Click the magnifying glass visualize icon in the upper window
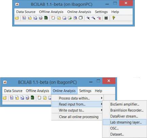This screenshot has height=138, width=147. tap(75, 18)
